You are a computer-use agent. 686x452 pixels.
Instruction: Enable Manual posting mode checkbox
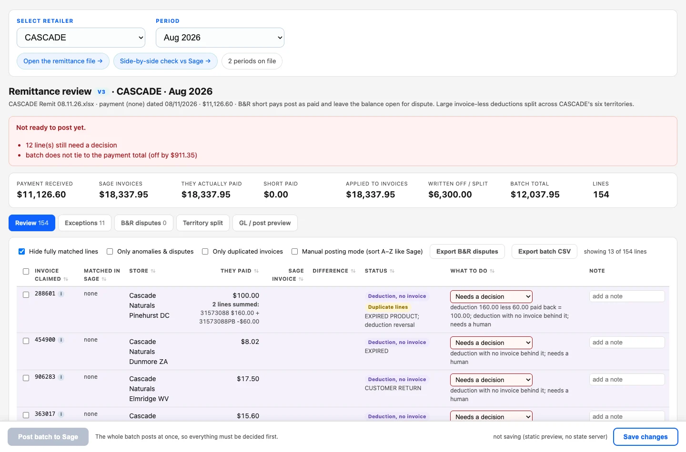point(294,252)
